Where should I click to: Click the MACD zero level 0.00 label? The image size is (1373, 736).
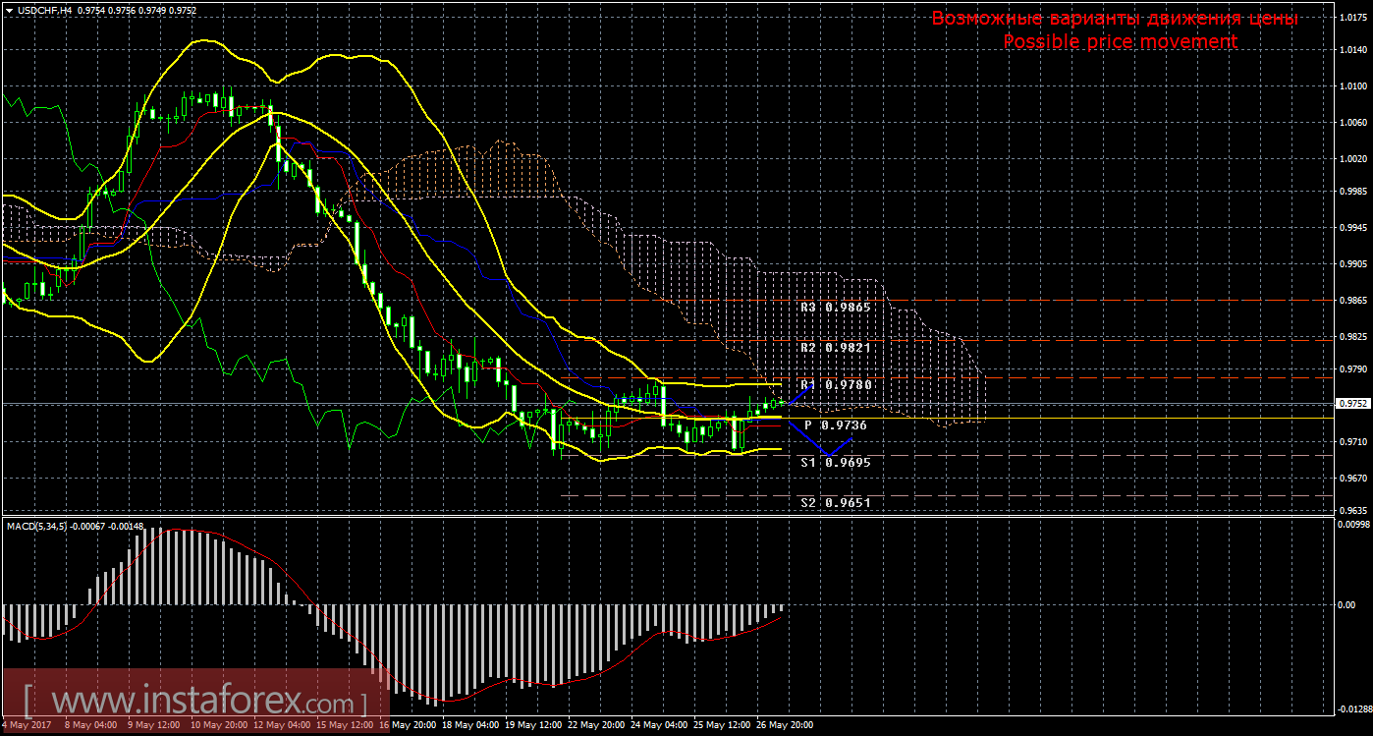(1346, 604)
